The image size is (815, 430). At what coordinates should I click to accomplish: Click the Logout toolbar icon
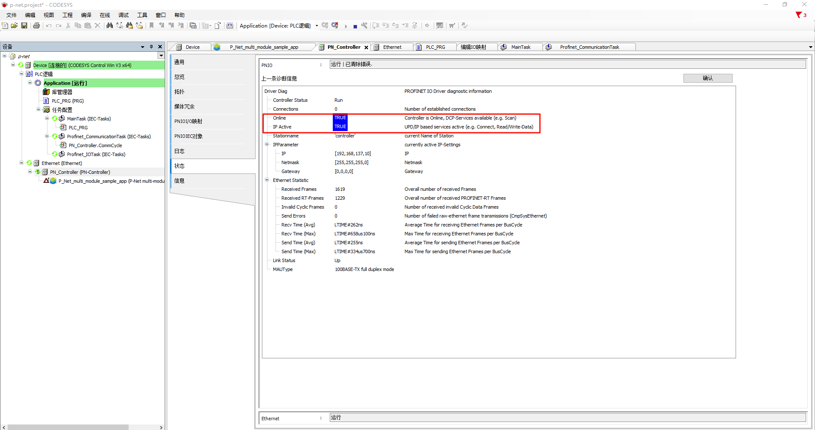(335, 25)
